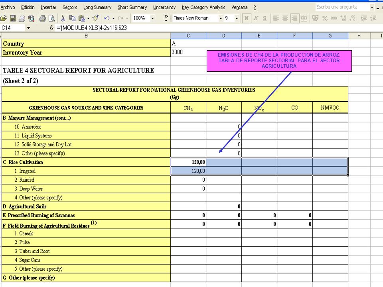The height and width of the screenshot is (287, 383).
Task: Open the Ventana menu
Action: [x=239, y=7]
